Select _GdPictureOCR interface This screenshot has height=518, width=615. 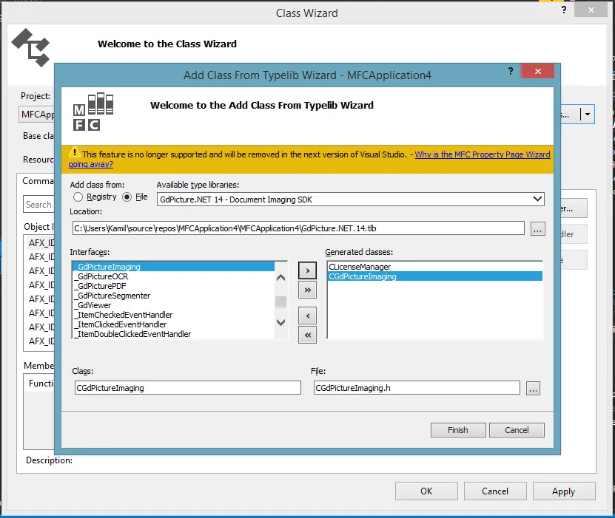(x=173, y=276)
